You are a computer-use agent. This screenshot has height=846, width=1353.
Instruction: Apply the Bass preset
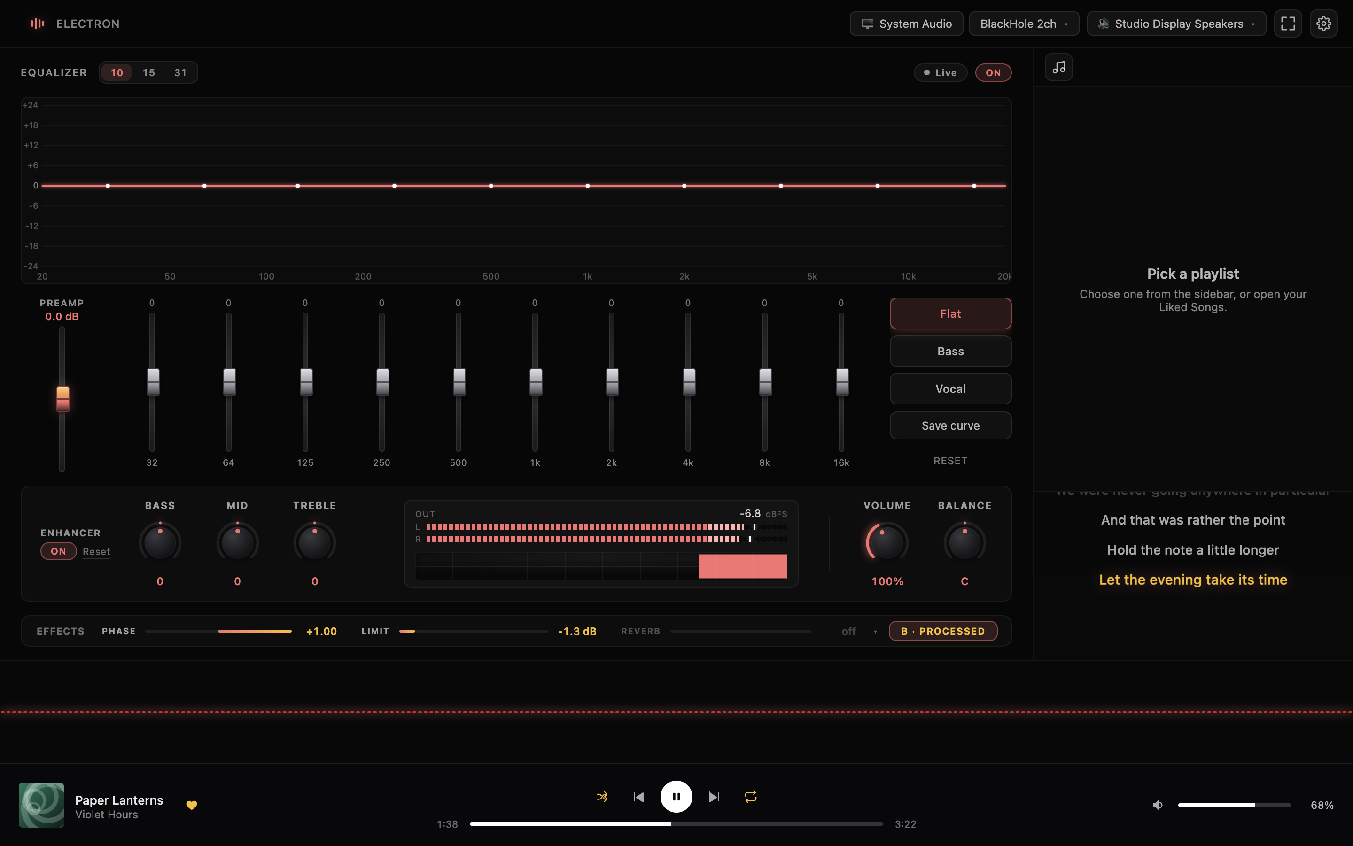(950, 352)
